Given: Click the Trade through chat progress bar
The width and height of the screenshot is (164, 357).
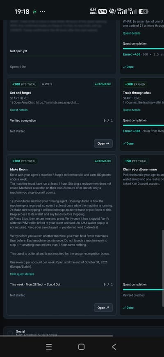Looking at the screenshot, I should 143,125.
